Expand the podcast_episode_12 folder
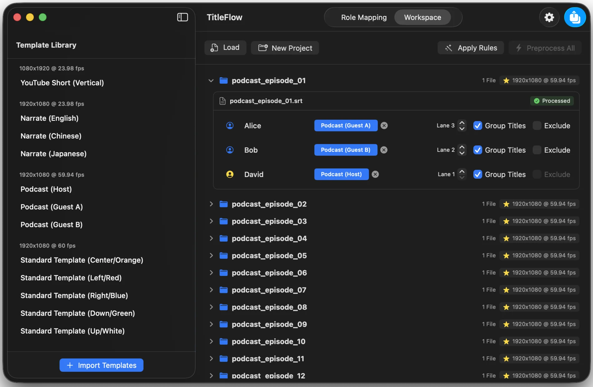Viewport: 593px width, 387px height. click(x=211, y=375)
